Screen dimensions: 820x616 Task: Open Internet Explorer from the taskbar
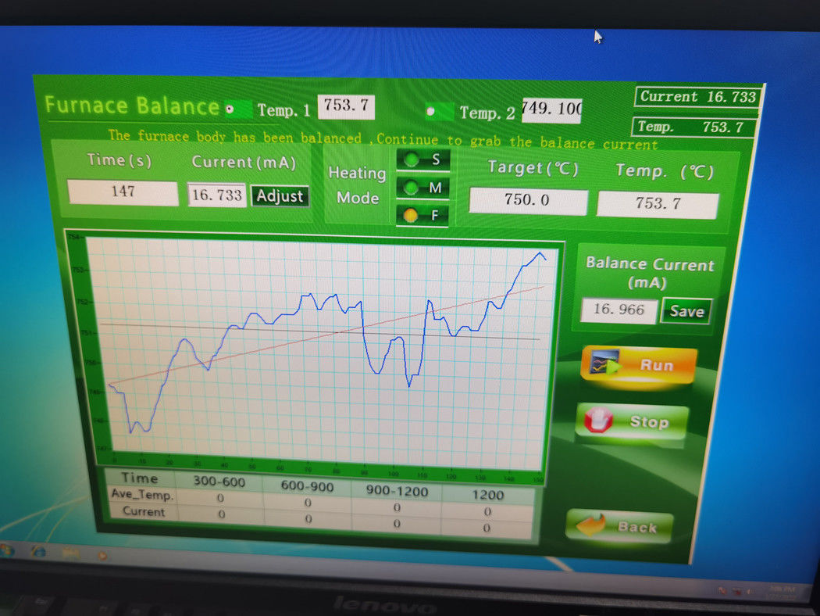pyautogui.click(x=38, y=552)
